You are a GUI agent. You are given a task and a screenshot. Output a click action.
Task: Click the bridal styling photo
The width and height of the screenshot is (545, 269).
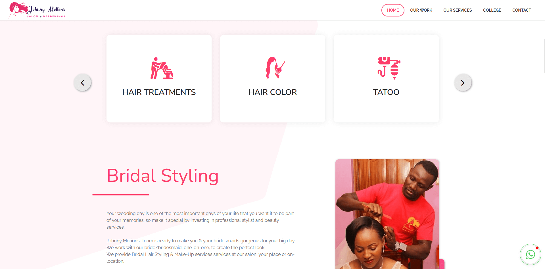pyautogui.click(x=387, y=214)
